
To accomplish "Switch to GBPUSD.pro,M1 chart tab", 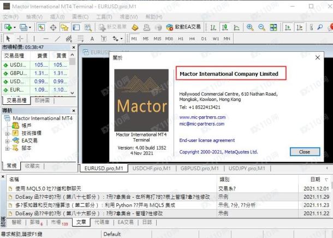I will coord(200,168).
